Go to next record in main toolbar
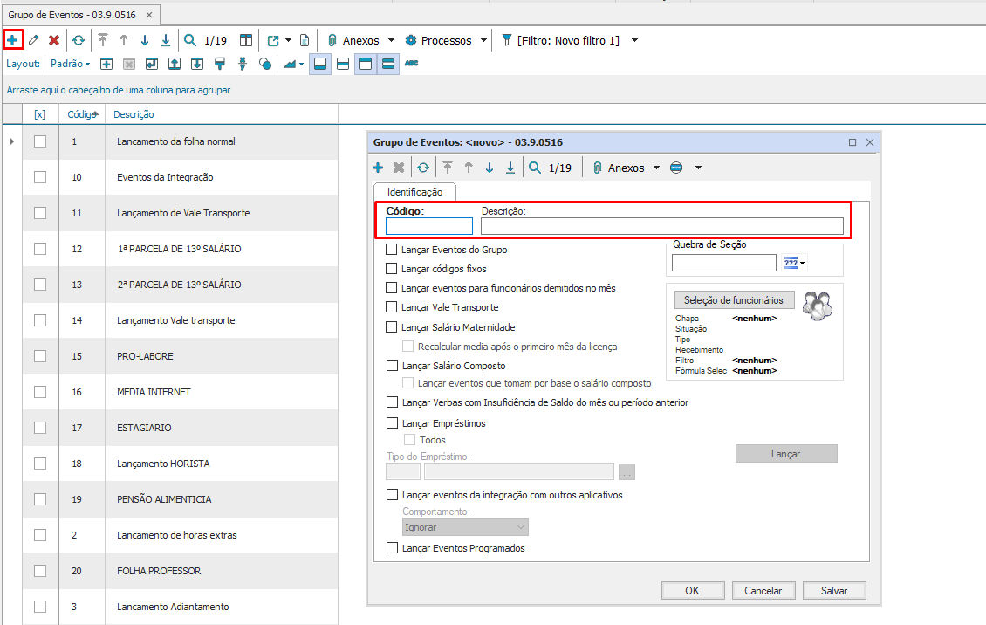This screenshot has height=625, width=986. 145,40
